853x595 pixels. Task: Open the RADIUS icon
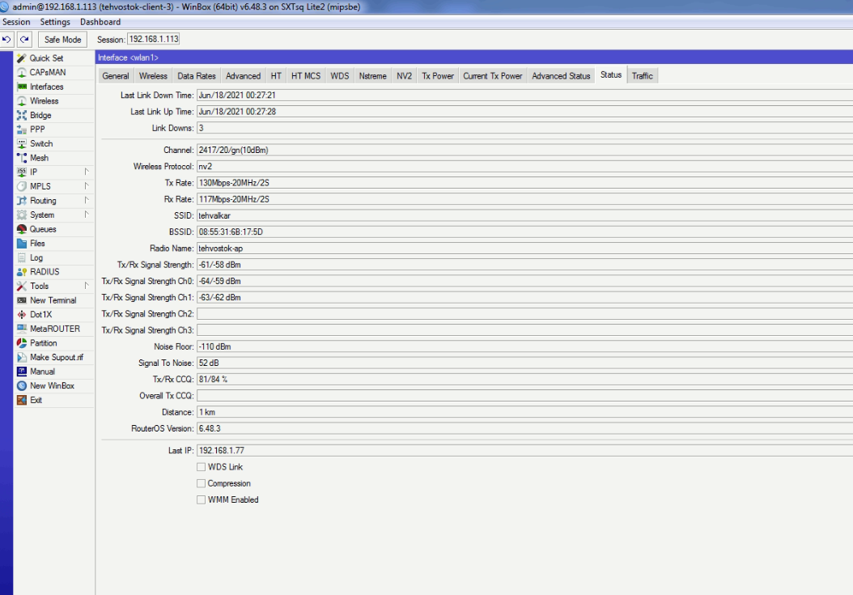(x=21, y=272)
